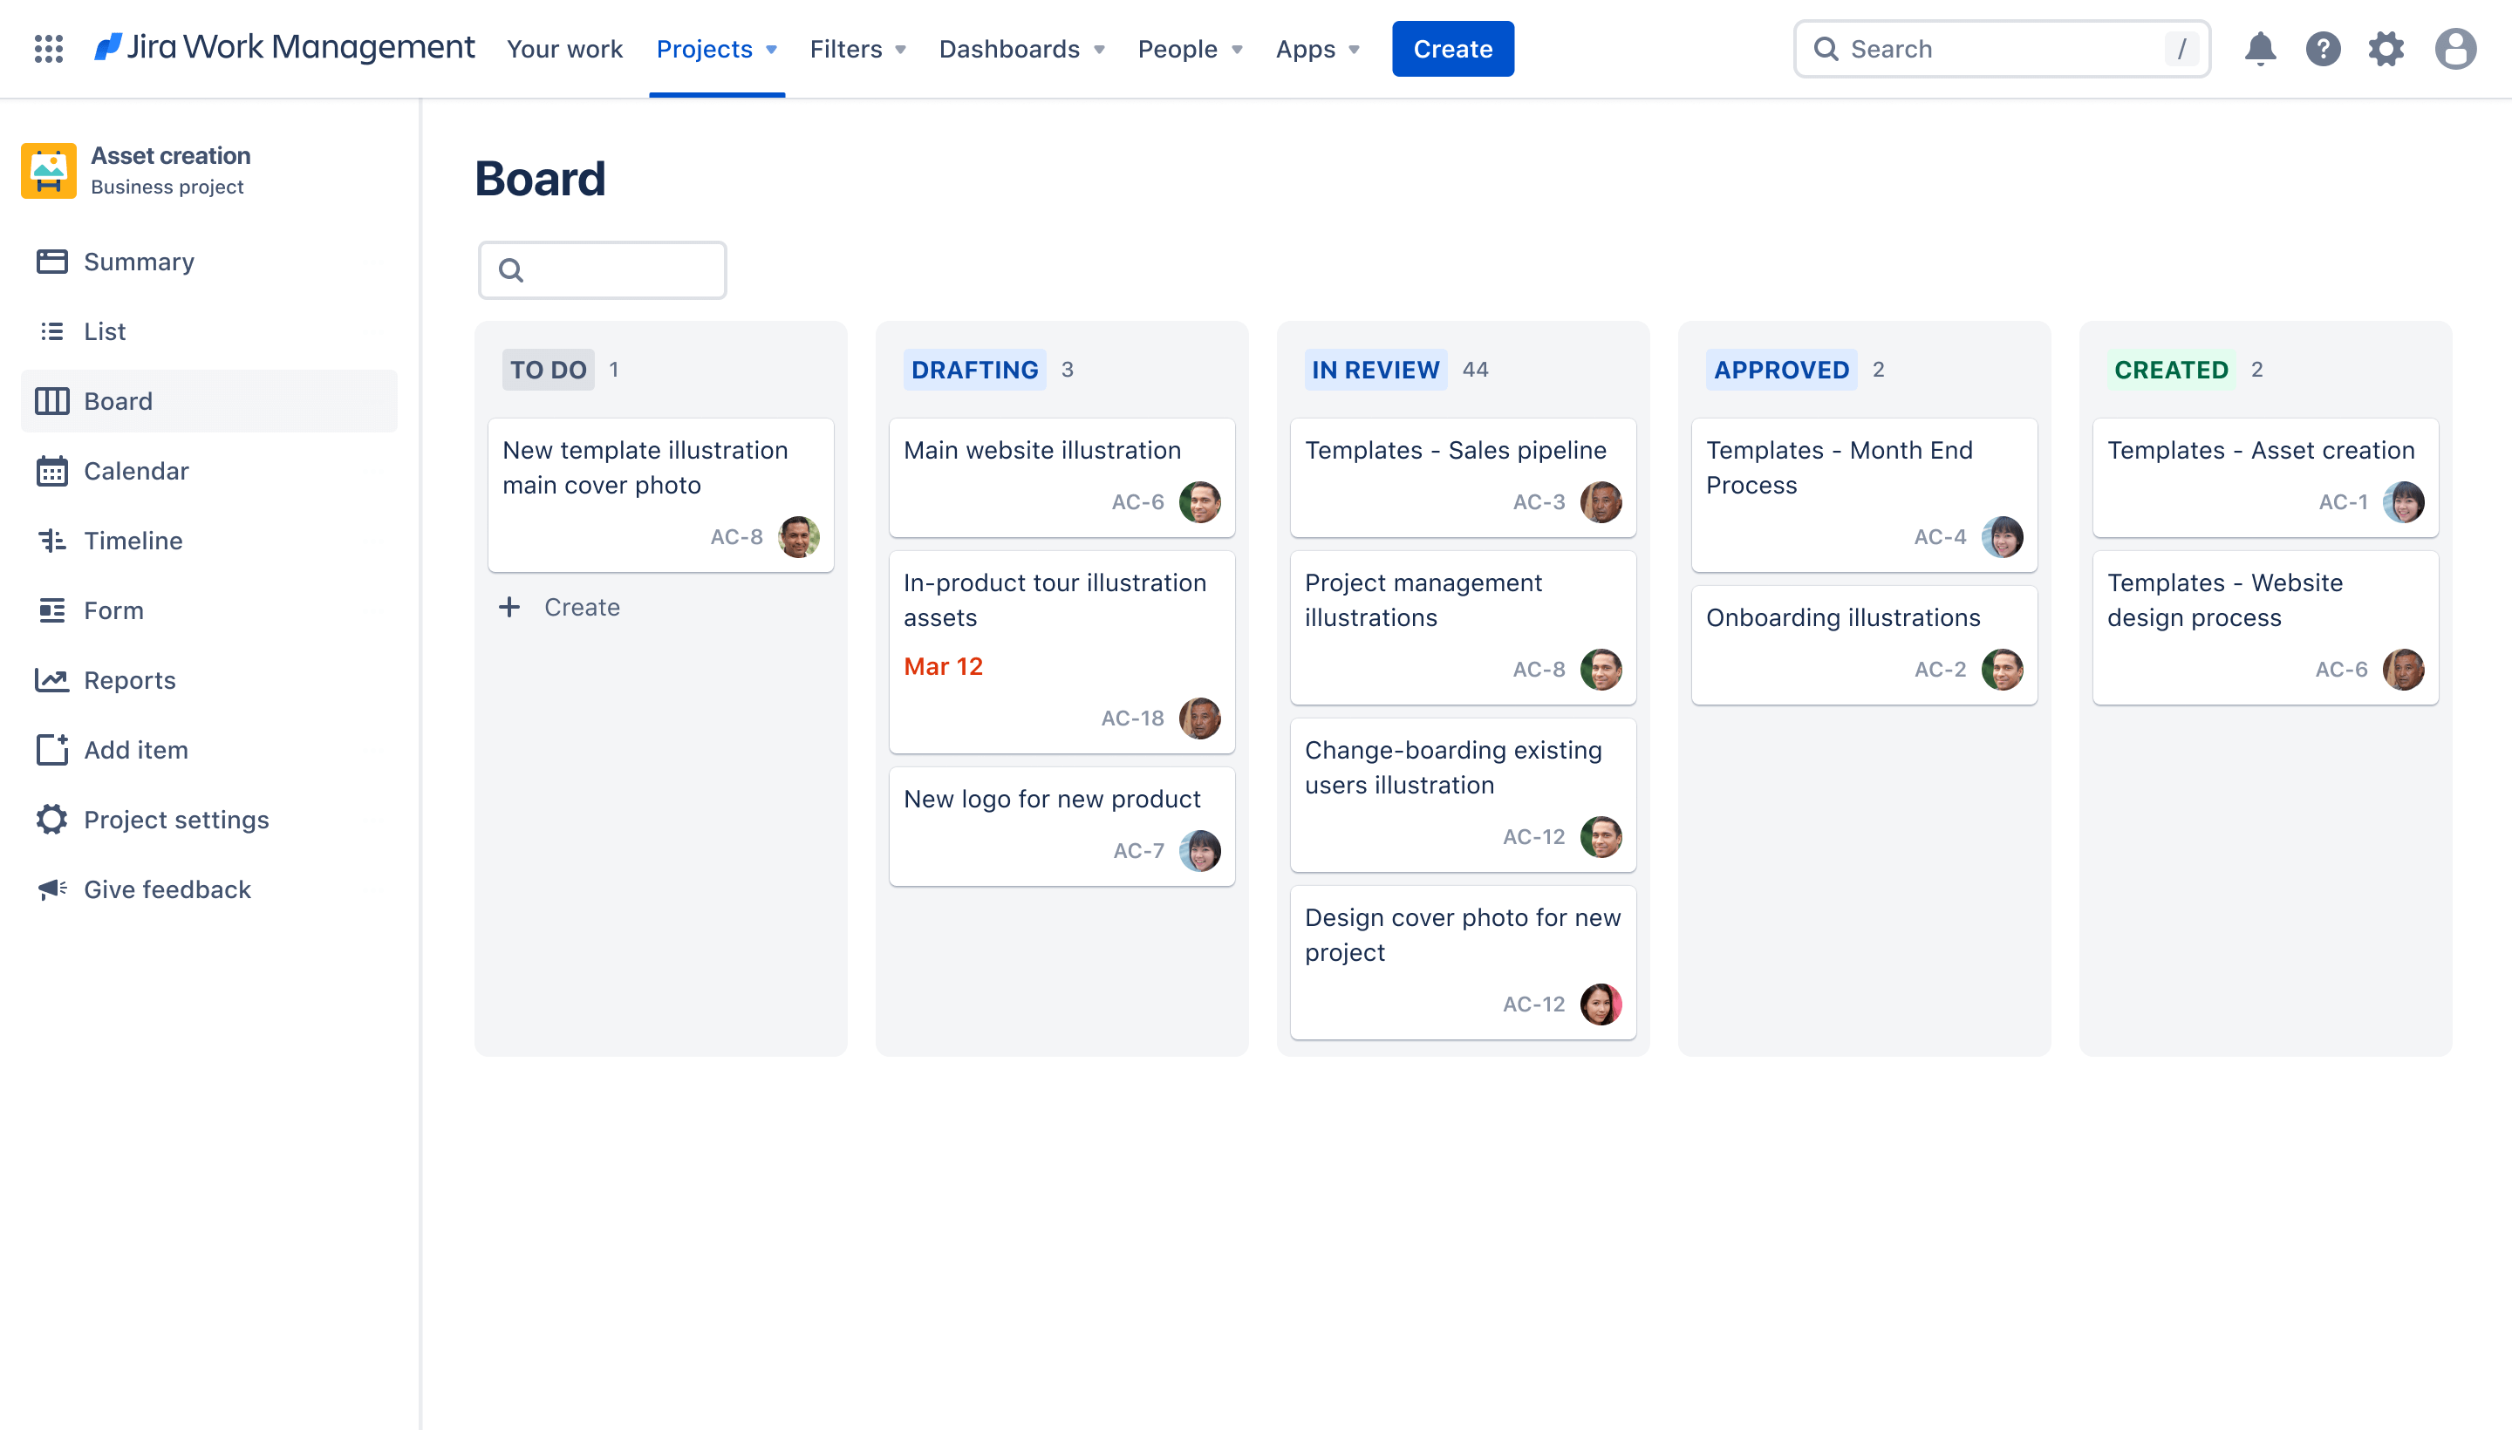2512x1430 pixels.
Task: Click the Board icon in sidebar
Action: (x=51, y=400)
